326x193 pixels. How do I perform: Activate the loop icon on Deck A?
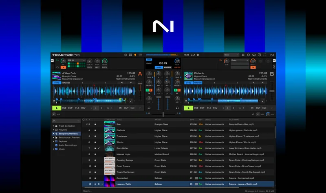click(132, 108)
